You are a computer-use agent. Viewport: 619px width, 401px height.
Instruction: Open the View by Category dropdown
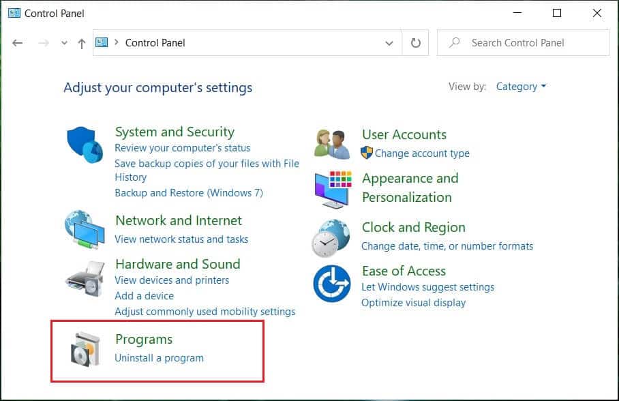tap(521, 87)
